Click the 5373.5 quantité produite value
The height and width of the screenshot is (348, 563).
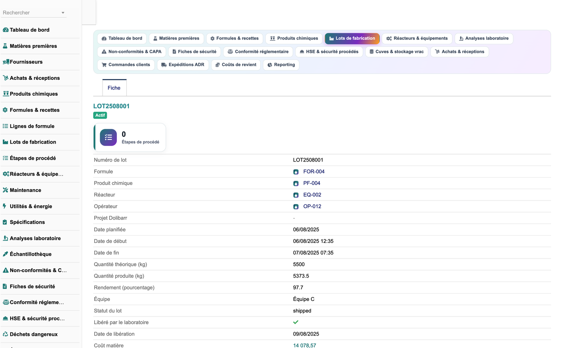301,276
